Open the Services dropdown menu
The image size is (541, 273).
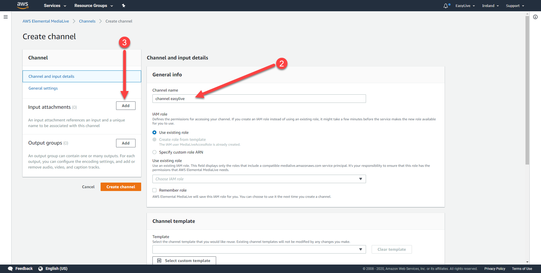55,6
